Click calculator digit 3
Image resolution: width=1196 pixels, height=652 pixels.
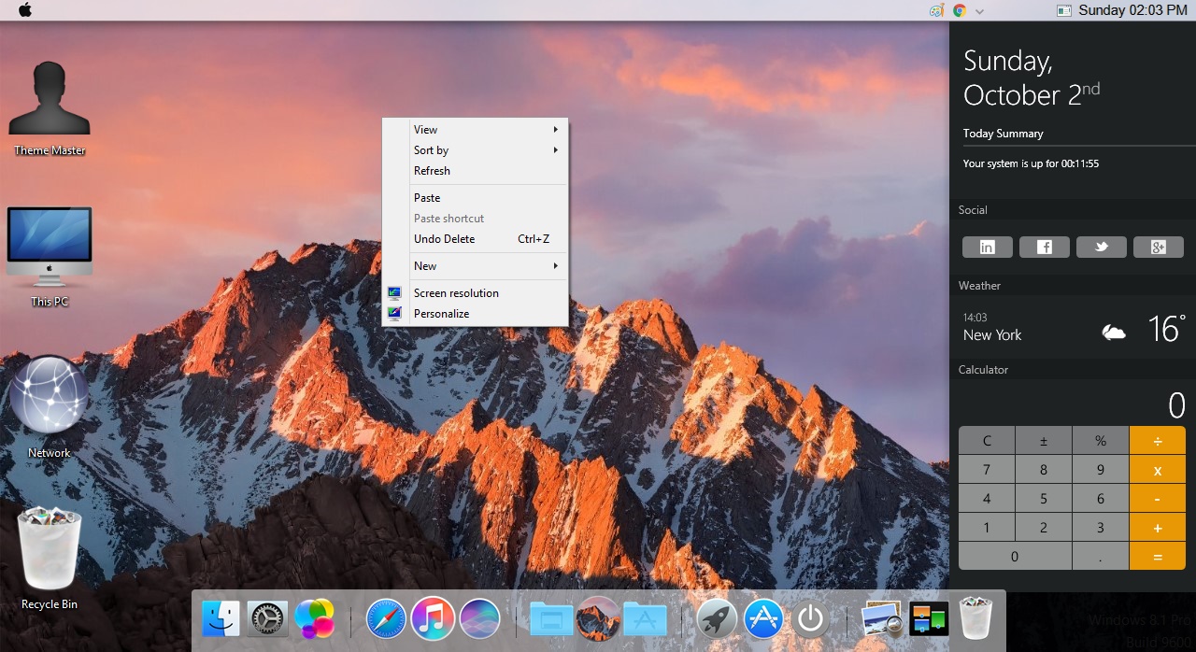(1101, 528)
